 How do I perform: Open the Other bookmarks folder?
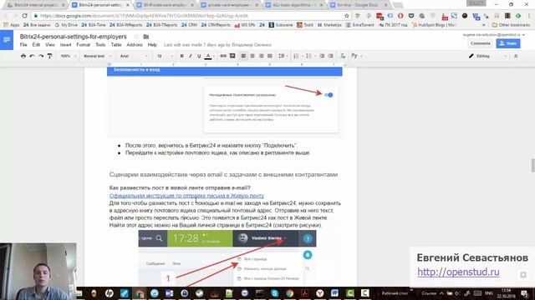(x=511, y=25)
